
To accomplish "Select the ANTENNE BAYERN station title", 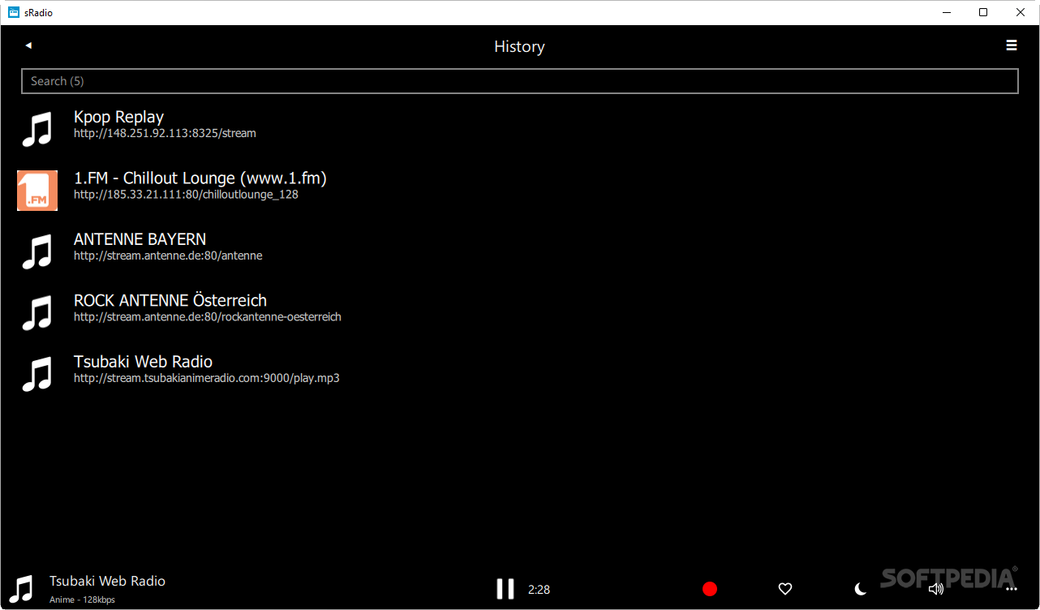I will [x=140, y=239].
